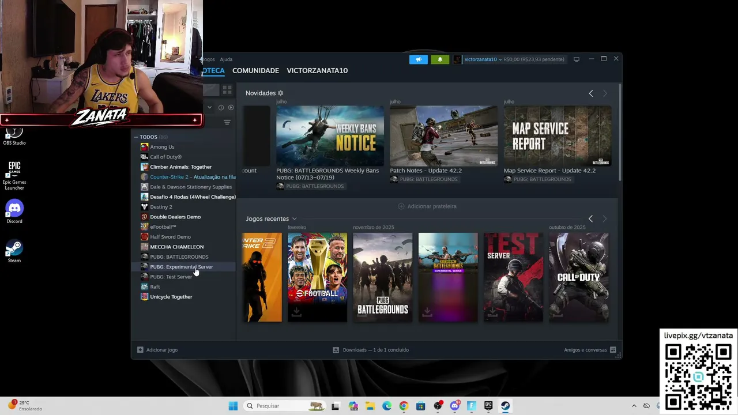
Task: Open the weather widget on the taskbar
Action: [x=26, y=406]
